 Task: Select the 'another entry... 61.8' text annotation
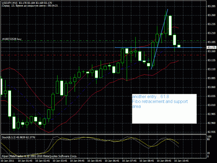150,97
